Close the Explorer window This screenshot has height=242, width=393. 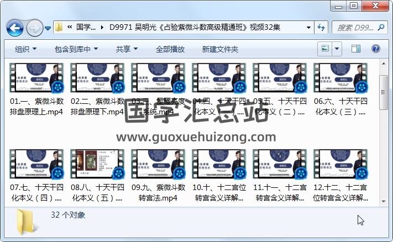375,6
